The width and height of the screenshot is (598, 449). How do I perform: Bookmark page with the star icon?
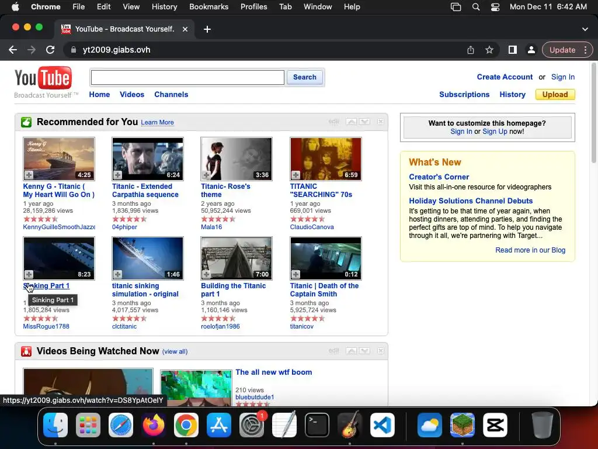[x=489, y=50]
